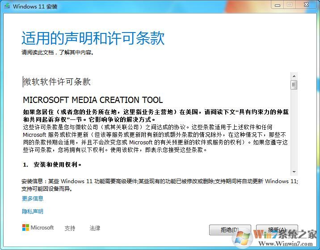Click the 拒绝(D) decline button

(x=230, y=230)
